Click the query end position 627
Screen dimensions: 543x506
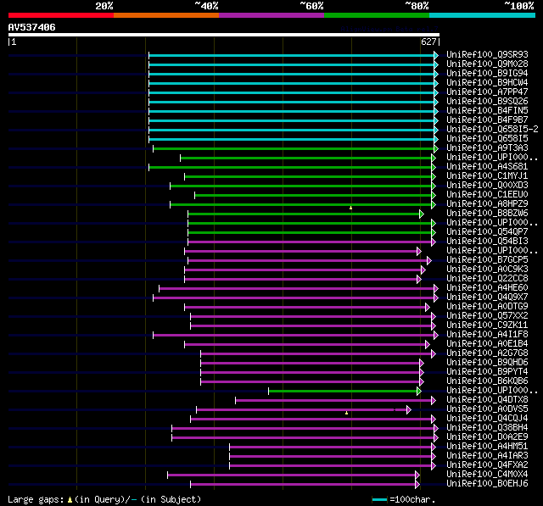point(428,42)
